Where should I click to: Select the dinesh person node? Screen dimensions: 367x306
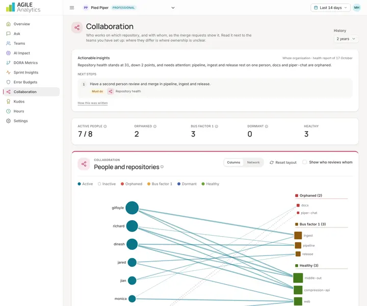pos(132,244)
